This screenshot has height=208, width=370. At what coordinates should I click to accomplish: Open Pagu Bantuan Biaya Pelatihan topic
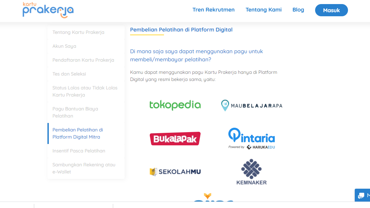(86, 112)
